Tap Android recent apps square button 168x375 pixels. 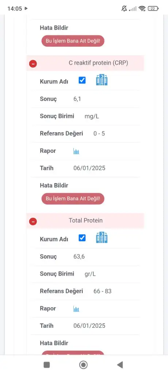tap(46, 365)
